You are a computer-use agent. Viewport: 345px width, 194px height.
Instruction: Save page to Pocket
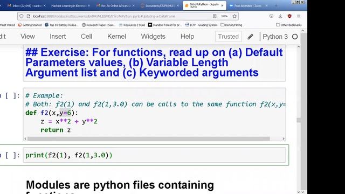point(271,16)
